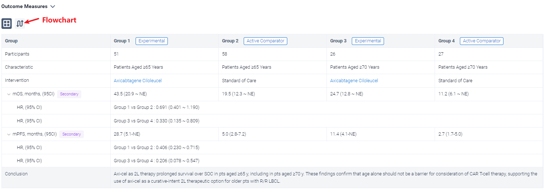Open Axicabtagene Ciloleucel link in Group 1
Viewport: 546px width, 190px height.
(137, 81)
